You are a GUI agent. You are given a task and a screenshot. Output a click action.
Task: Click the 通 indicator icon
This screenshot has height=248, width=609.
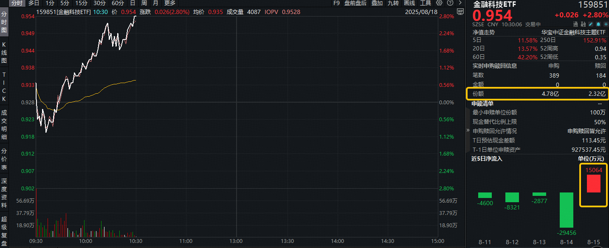point(575,24)
